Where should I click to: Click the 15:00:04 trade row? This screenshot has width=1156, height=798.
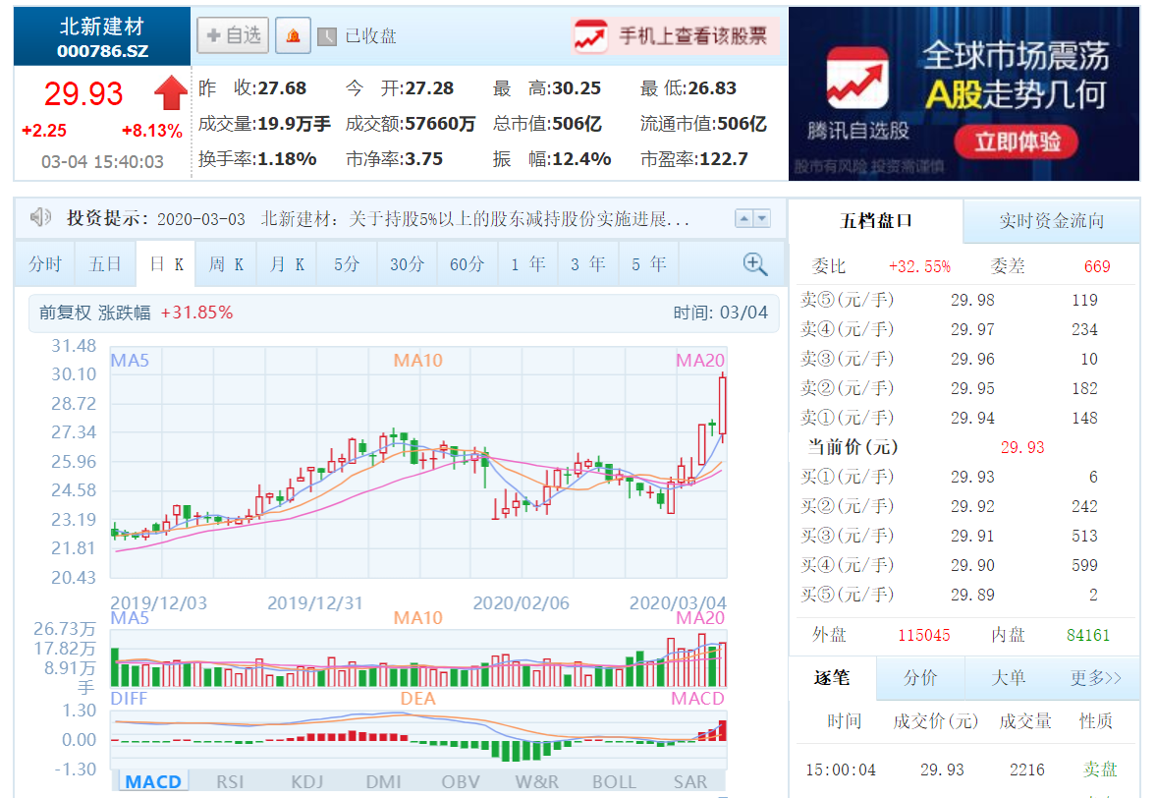[x=965, y=769]
